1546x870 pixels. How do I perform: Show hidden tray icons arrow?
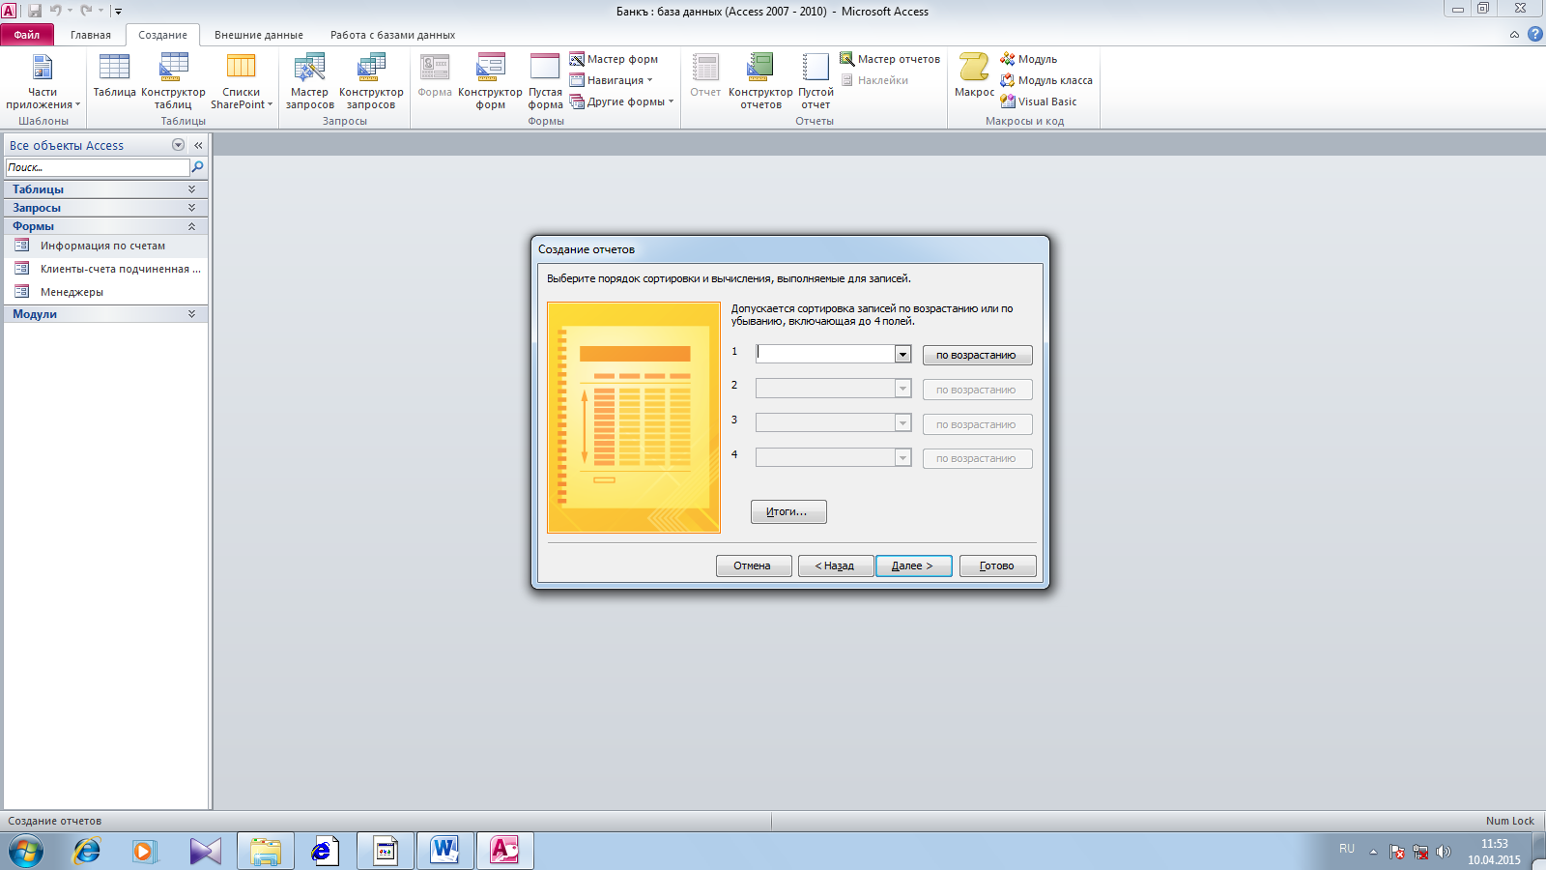click(1373, 852)
